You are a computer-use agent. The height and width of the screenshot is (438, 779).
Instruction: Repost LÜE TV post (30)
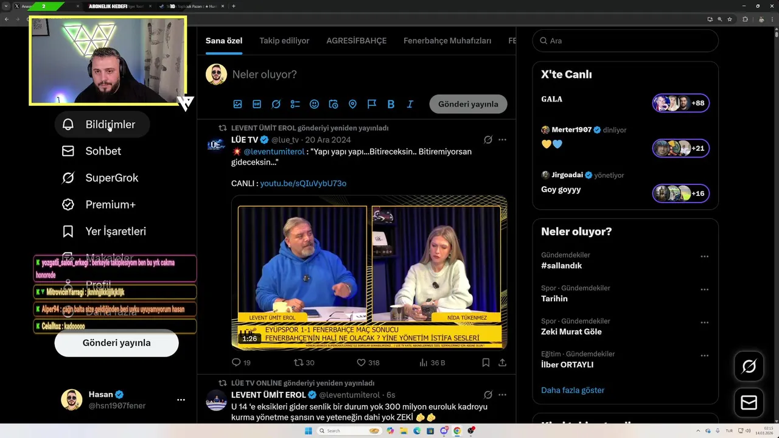coord(304,363)
